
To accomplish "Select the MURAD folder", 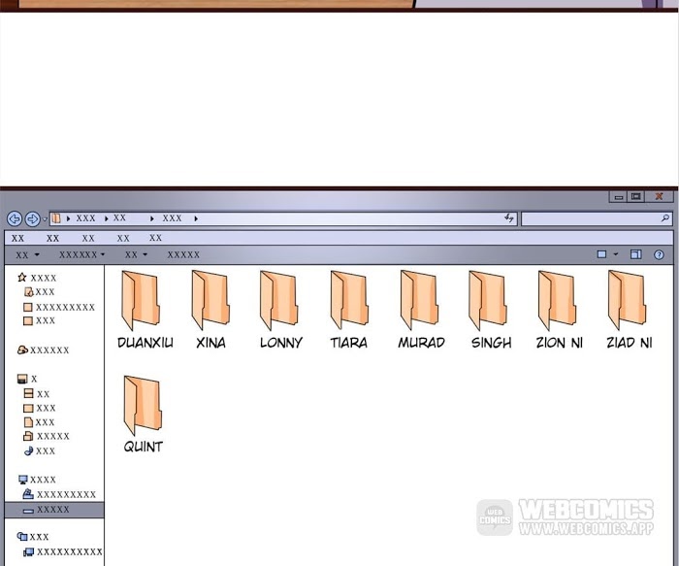I will click(420, 301).
